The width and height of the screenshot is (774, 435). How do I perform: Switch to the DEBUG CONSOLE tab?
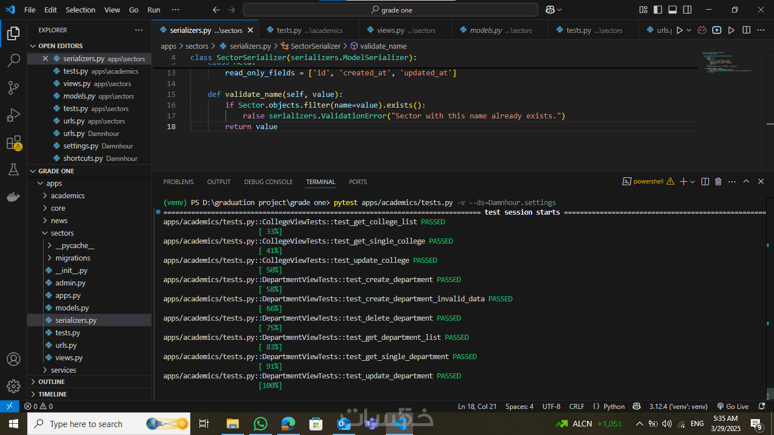pos(268,182)
